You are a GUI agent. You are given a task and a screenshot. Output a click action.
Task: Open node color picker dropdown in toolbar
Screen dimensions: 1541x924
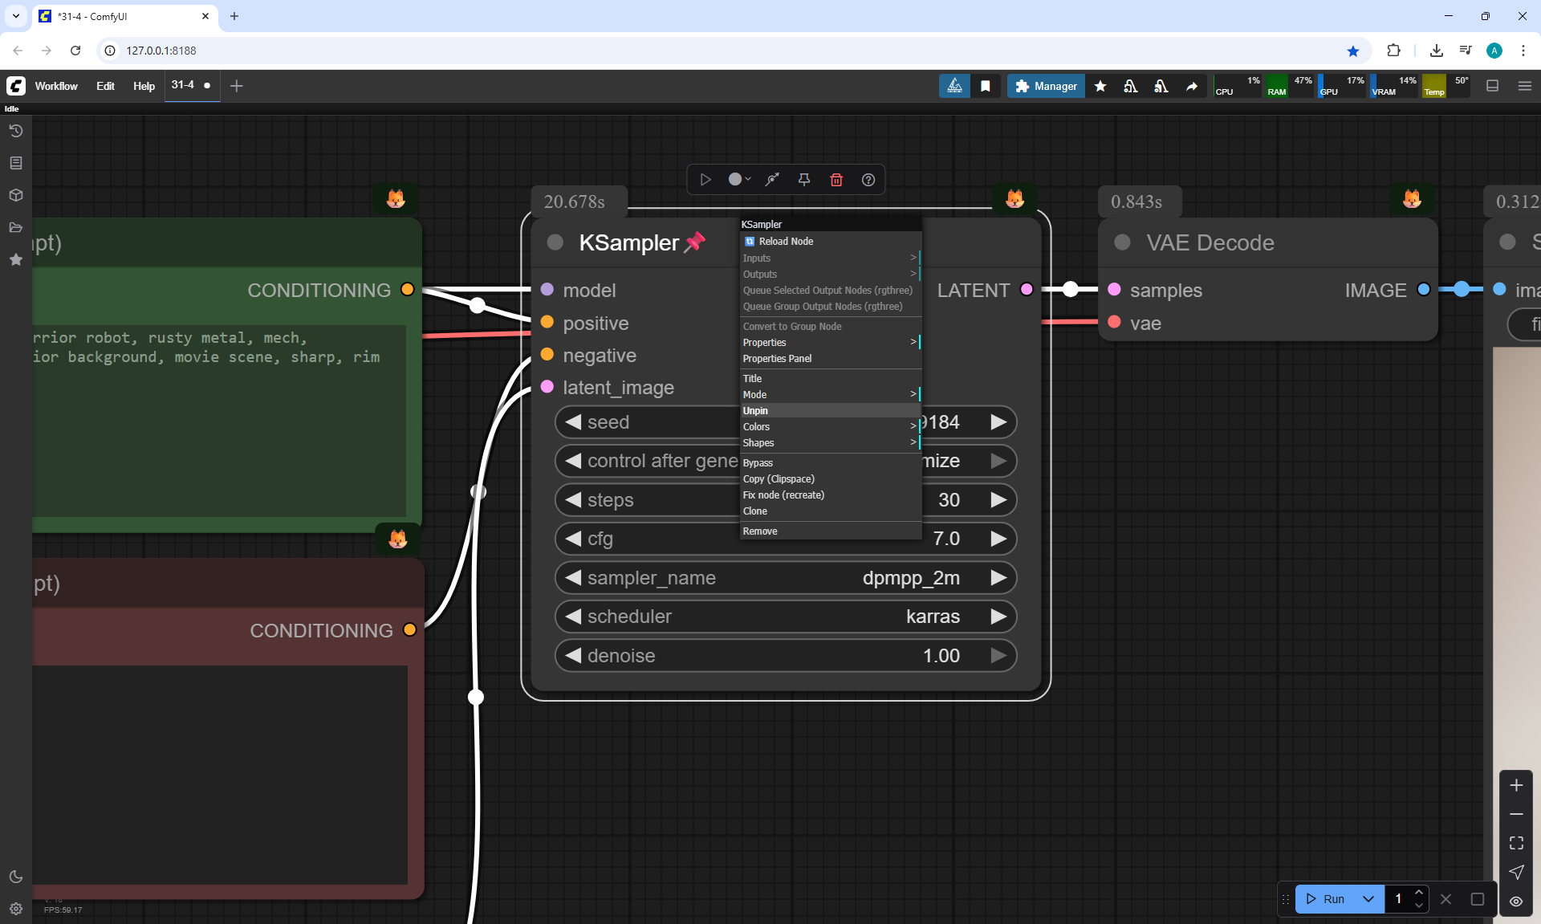tap(738, 180)
